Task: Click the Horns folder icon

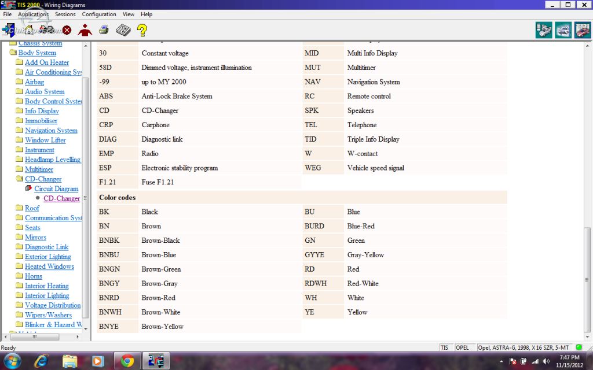Action: click(x=19, y=275)
